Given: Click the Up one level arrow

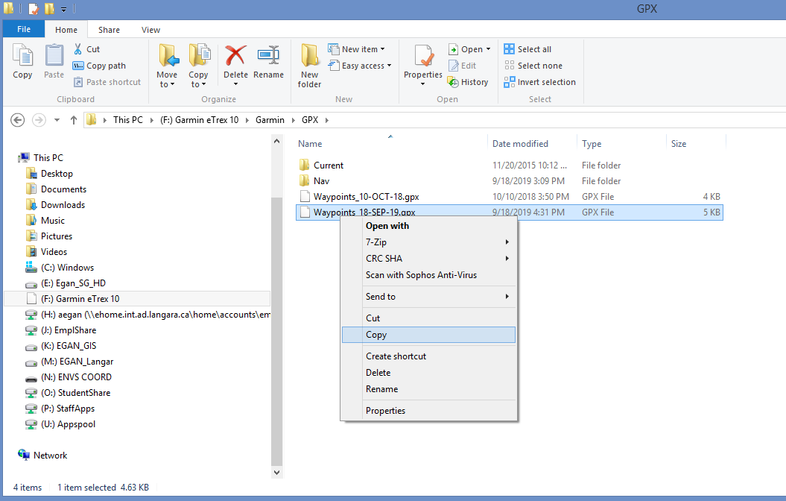Looking at the screenshot, I should pos(74,120).
